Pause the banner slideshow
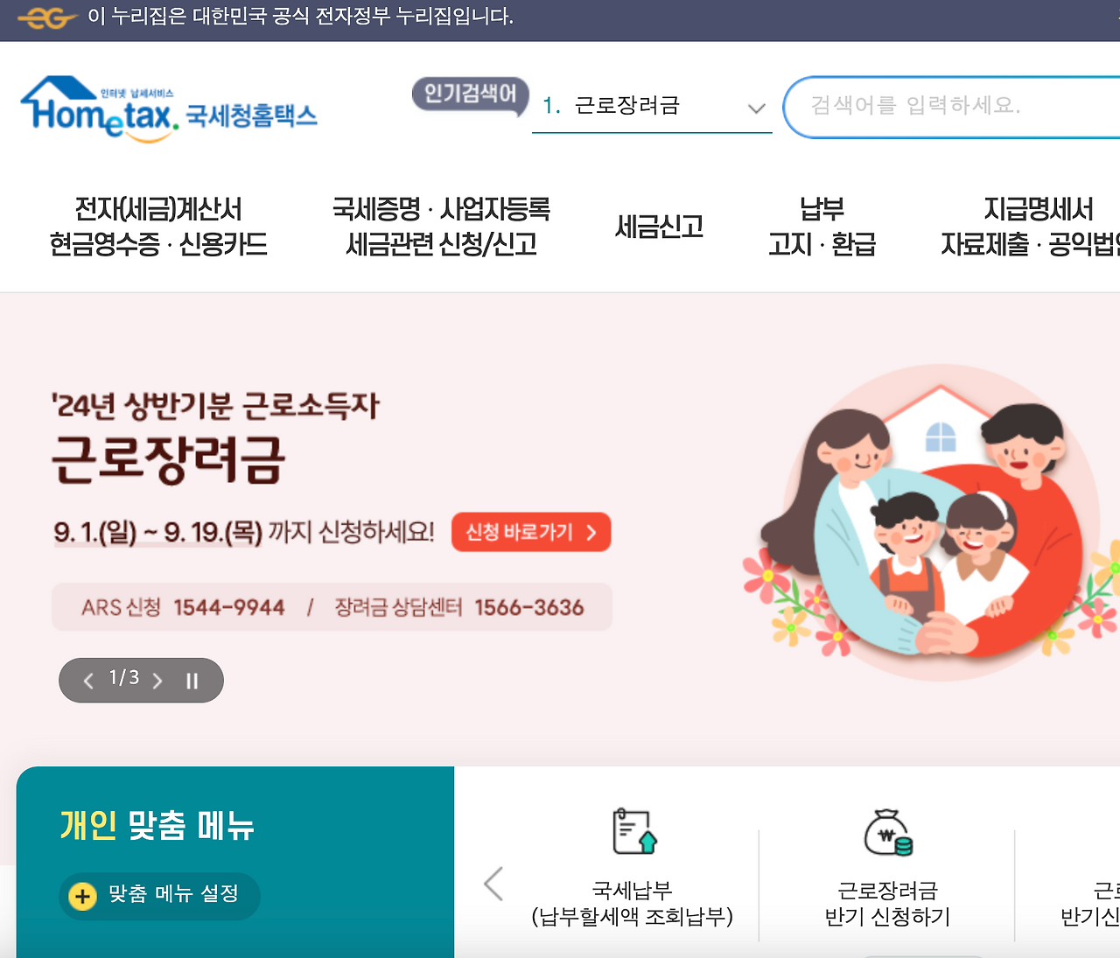 192,681
